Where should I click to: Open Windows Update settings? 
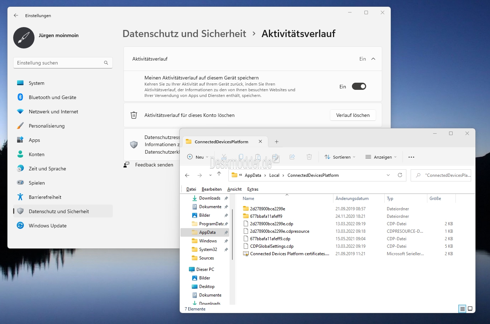tap(63, 226)
